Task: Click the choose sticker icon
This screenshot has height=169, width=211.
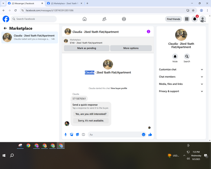Action: coord(78,134)
